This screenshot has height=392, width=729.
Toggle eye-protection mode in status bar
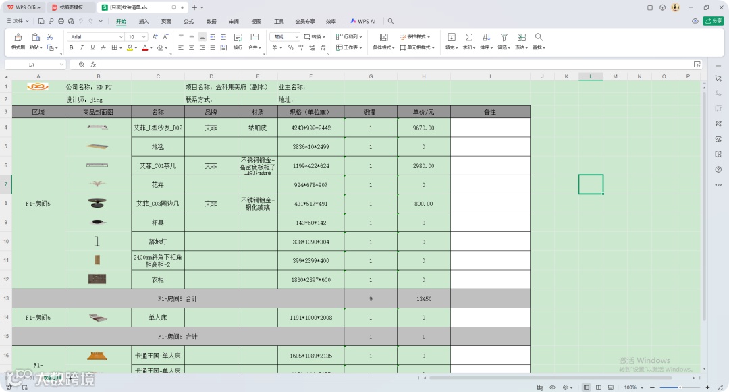pos(552,387)
